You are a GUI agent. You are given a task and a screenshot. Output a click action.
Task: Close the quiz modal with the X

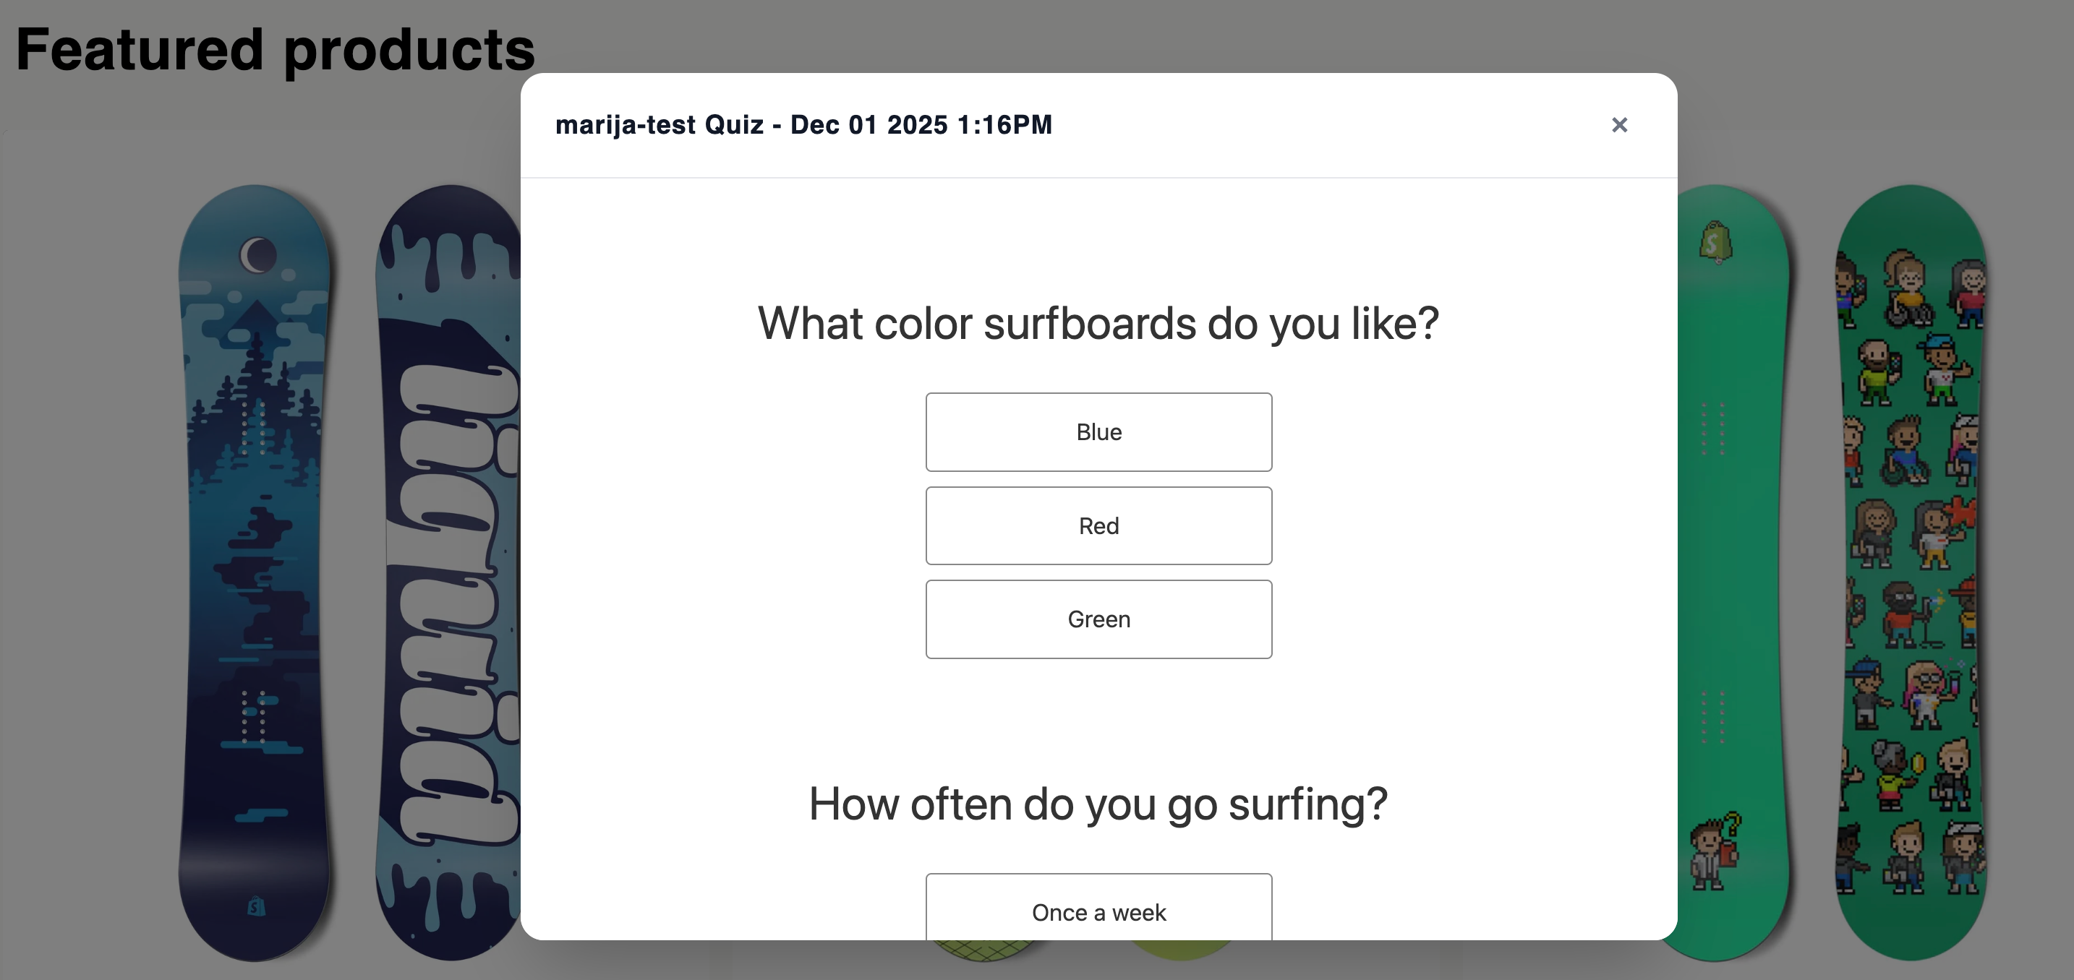[1619, 125]
